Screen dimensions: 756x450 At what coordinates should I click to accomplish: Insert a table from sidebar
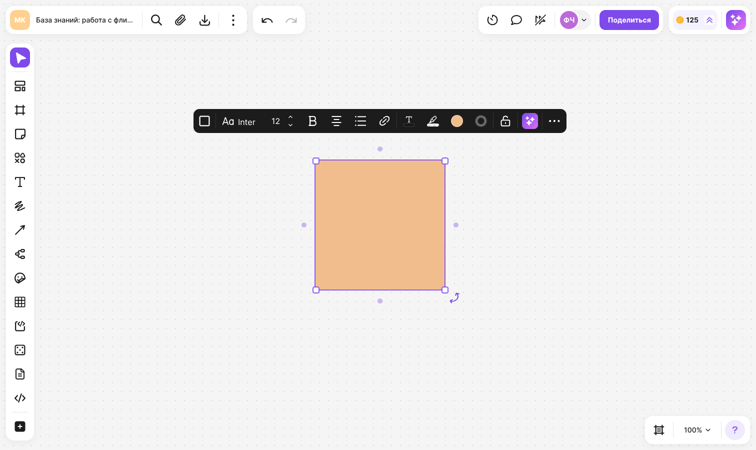20,302
